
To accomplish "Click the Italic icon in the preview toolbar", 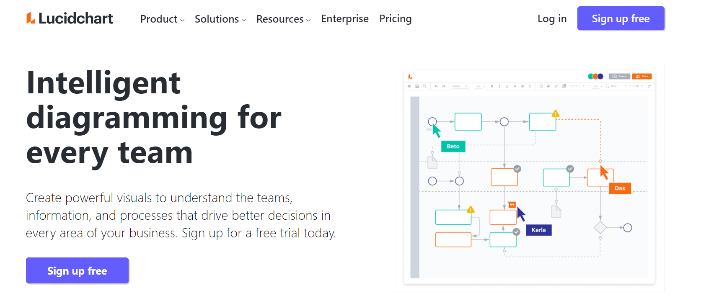I will [x=499, y=86].
